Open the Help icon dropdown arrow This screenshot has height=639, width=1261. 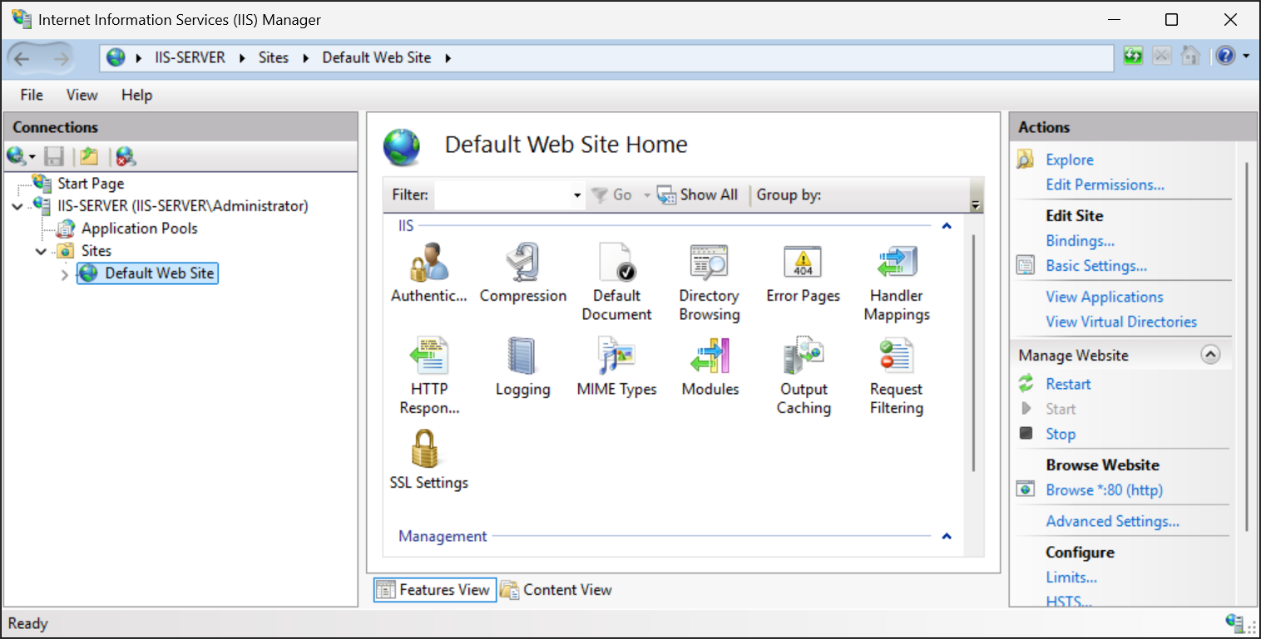[1246, 57]
